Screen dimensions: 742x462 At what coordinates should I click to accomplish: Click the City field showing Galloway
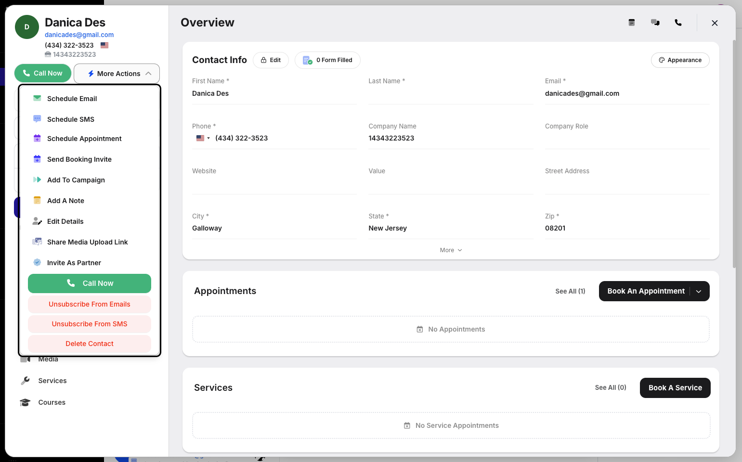pyautogui.click(x=274, y=228)
